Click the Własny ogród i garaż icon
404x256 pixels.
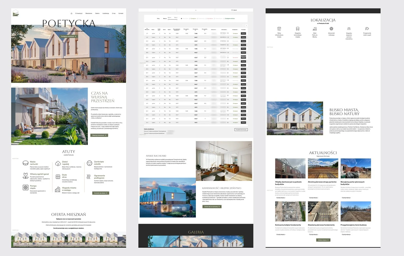[25, 176]
